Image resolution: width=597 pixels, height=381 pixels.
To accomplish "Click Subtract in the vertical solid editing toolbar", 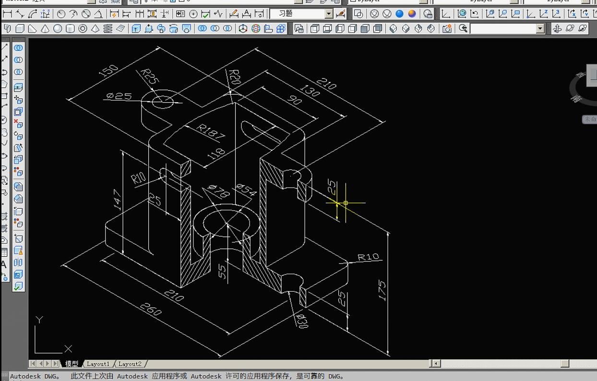I will tap(18, 60).
